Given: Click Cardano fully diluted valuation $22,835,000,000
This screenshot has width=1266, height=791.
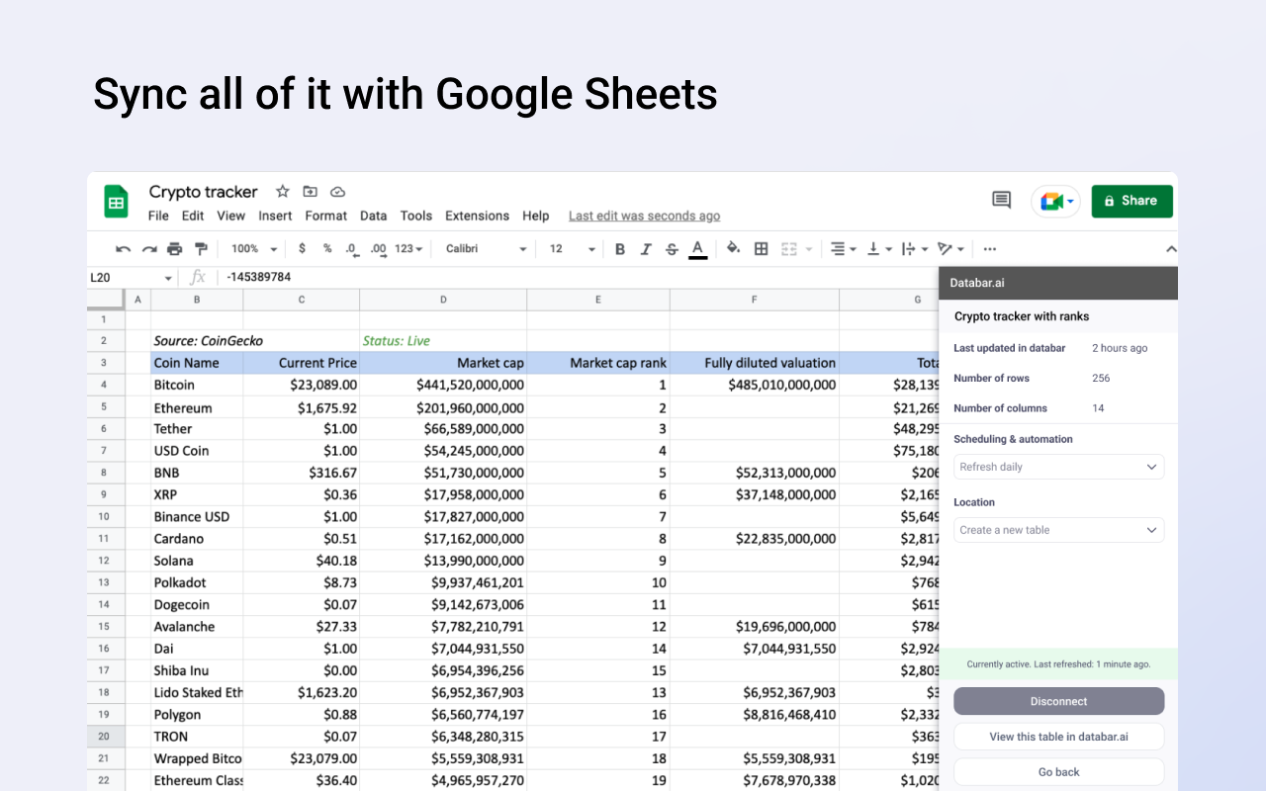Looking at the screenshot, I should 755,539.
